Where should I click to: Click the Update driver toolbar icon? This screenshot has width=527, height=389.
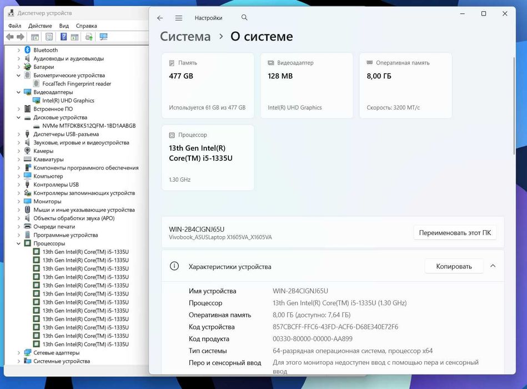click(89, 37)
